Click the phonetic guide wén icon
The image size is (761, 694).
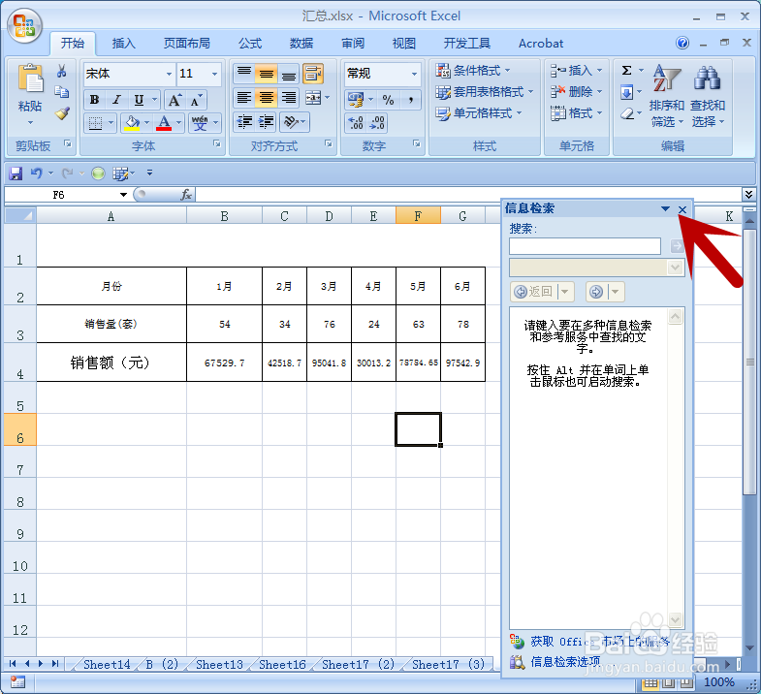[200, 123]
